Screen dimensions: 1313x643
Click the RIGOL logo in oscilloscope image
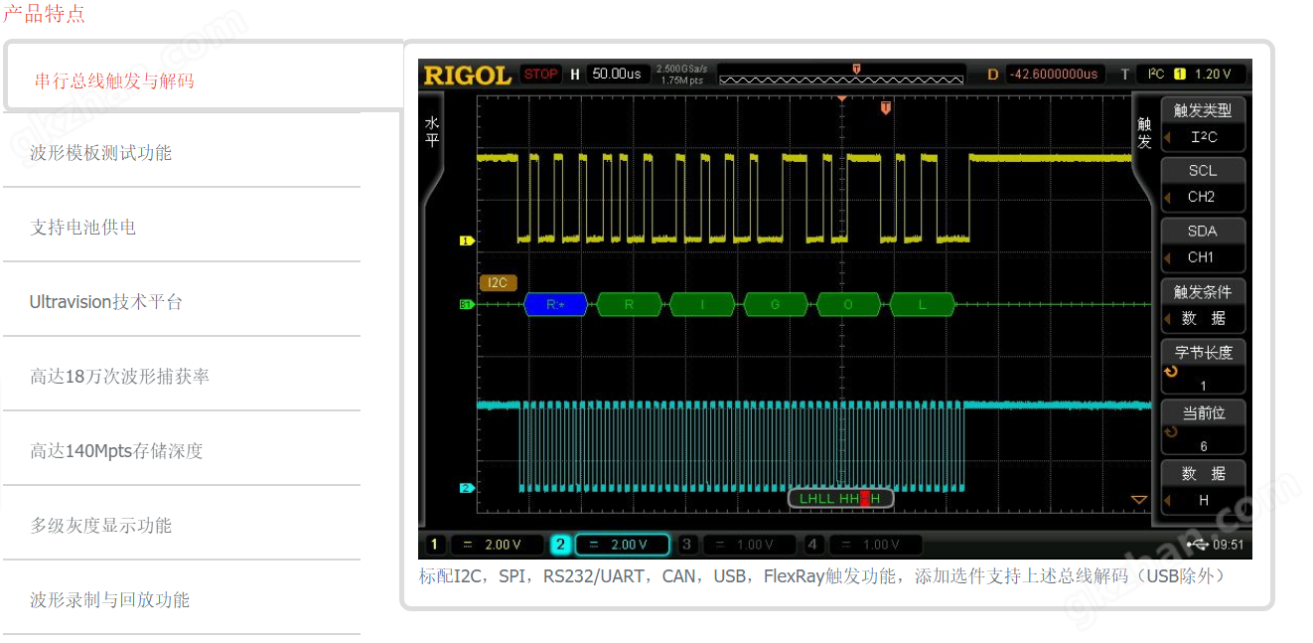coord(467,75)
